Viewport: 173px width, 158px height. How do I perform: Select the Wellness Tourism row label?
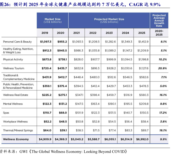click(x=14, y=68)
